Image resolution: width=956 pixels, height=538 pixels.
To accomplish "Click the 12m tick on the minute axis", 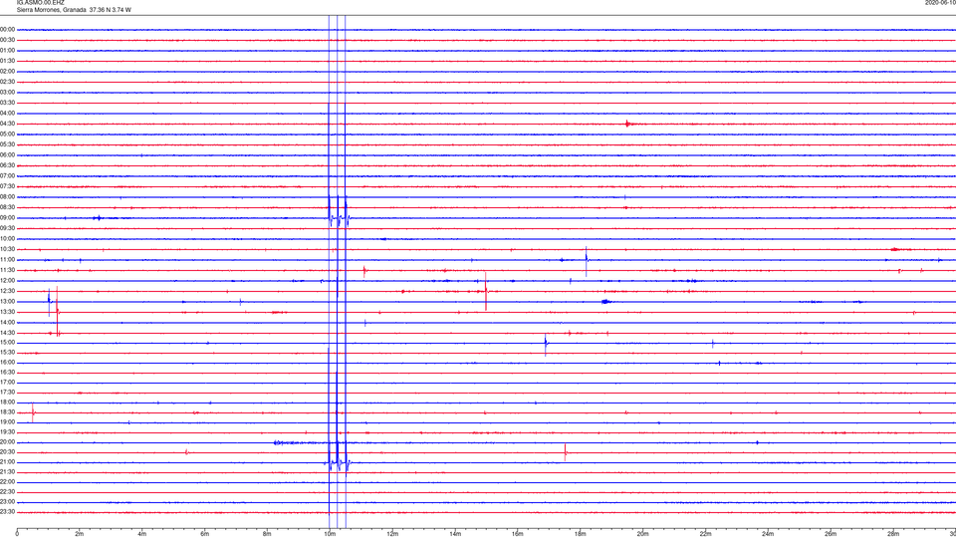I will click(392, 534).
